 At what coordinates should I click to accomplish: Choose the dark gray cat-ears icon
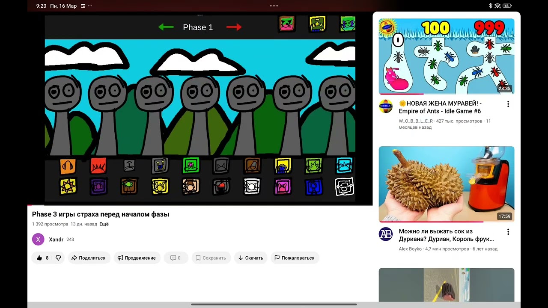coord(221,166)
